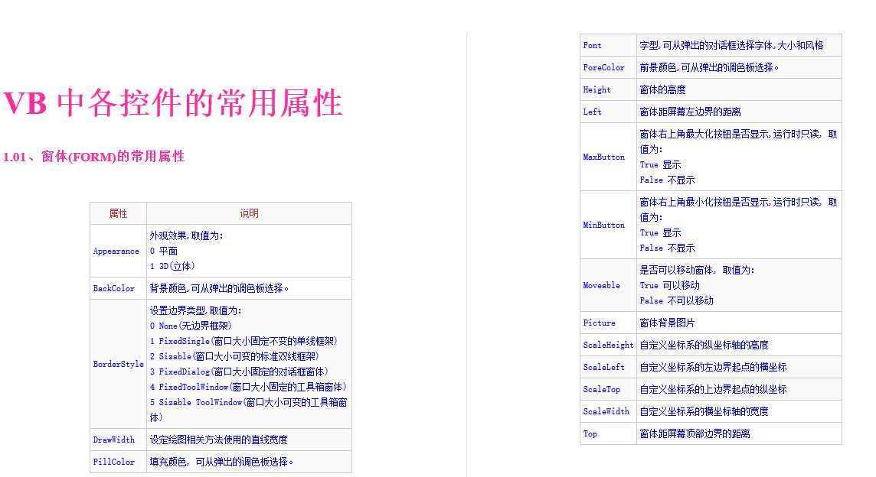The width and height of the screenshot is (876, 477).
Task: Click the '属性' table header
Action: click(x=118, y=213)
